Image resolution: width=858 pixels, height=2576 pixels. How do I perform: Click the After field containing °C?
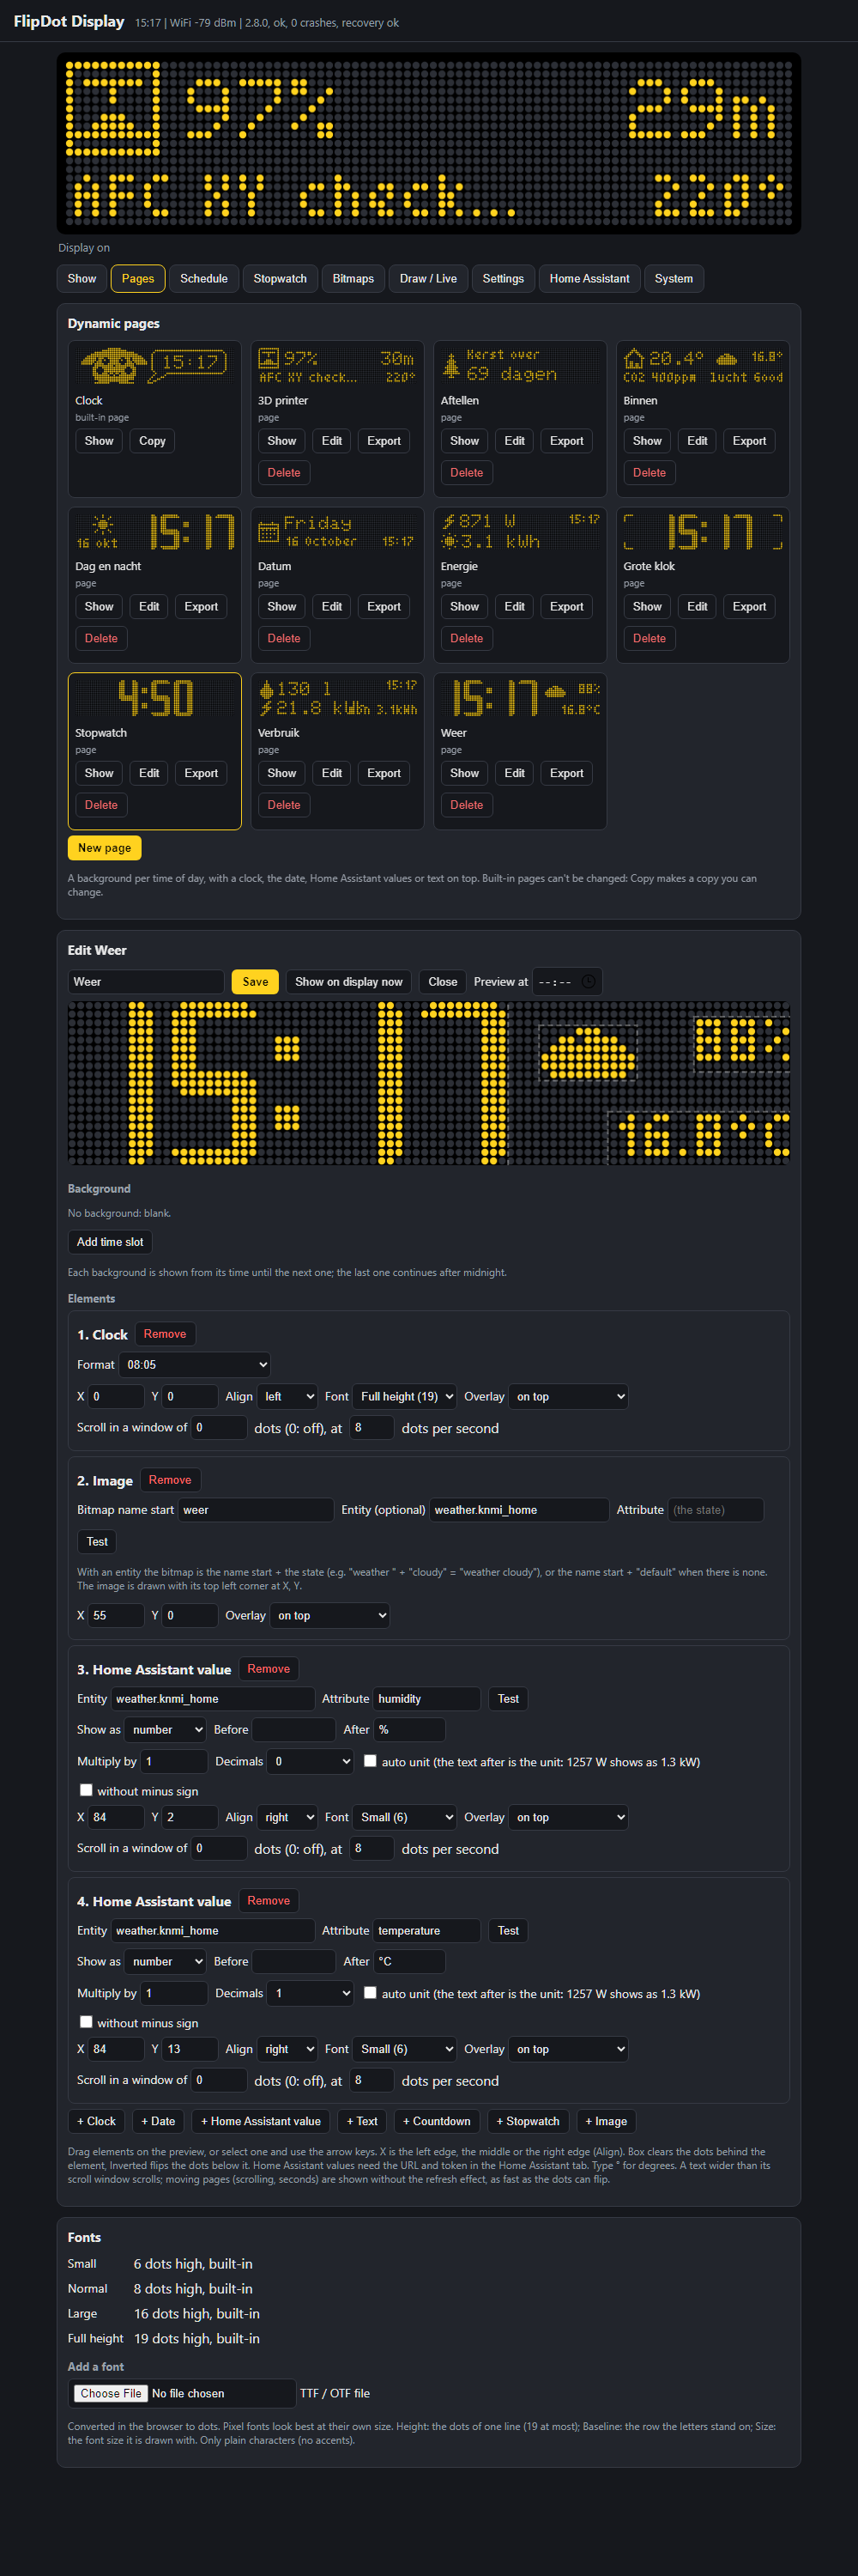(x=409, y=1962)
